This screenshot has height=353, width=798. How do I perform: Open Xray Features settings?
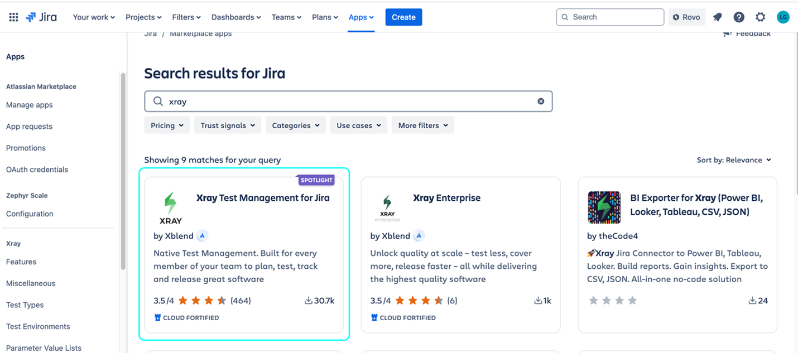tap(21, 262)
